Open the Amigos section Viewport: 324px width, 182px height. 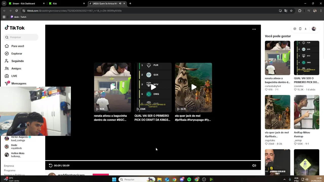(13, 69)
